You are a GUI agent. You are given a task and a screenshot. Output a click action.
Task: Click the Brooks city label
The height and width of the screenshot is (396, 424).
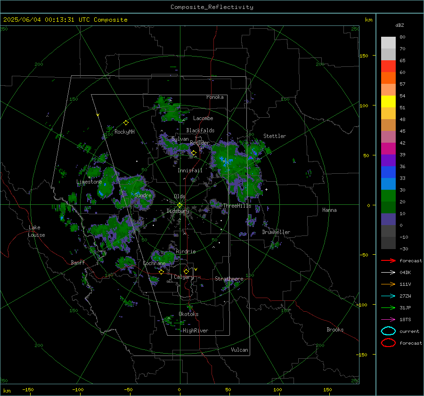[335, 330]
